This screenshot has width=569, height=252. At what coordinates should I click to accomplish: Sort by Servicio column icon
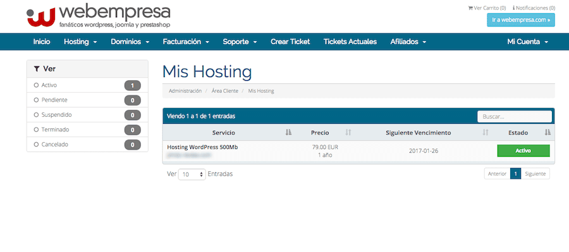[x=288, y=133]
